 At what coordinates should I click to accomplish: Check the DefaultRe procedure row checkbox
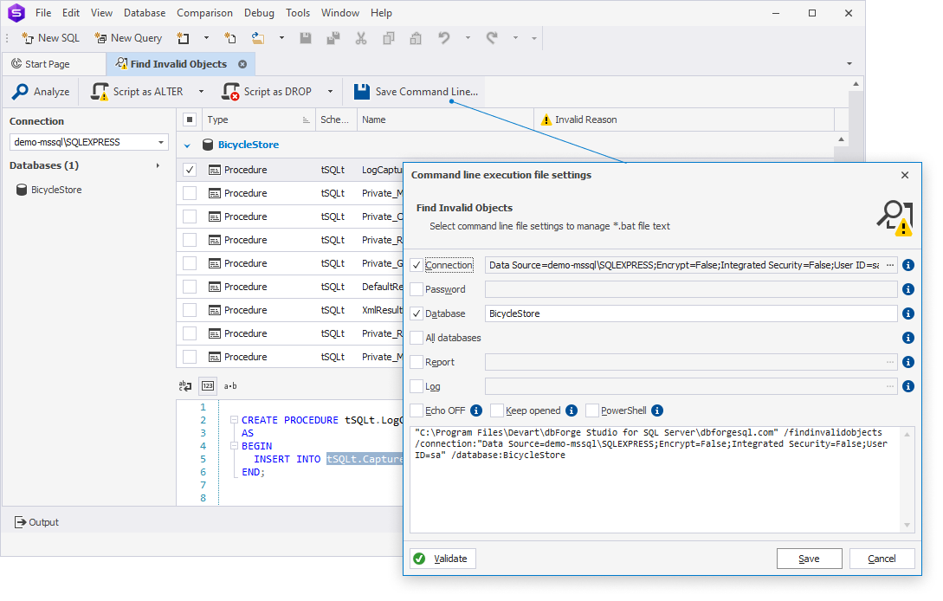(190, 287)
